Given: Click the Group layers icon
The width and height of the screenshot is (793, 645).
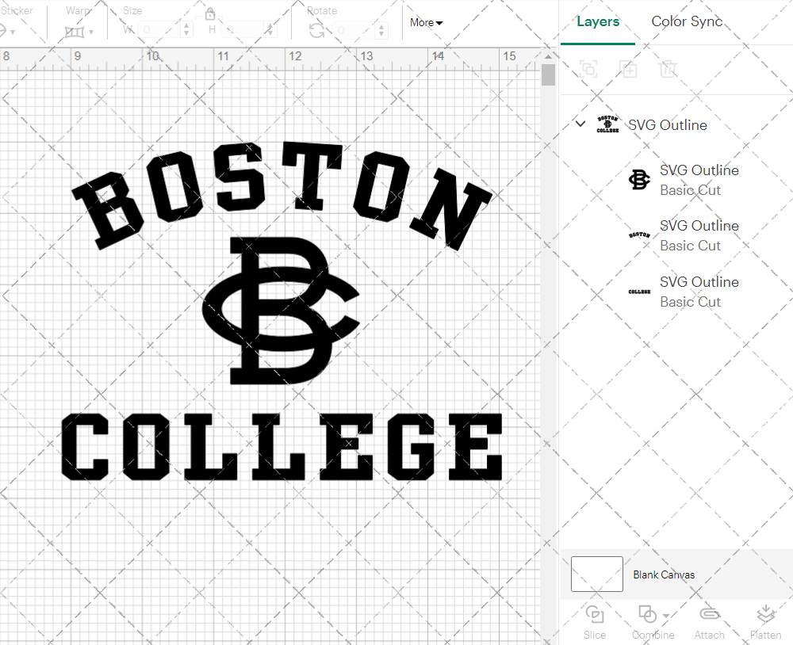Looking at the screenshot, I should pyautogui.click(x=588, y=69).
